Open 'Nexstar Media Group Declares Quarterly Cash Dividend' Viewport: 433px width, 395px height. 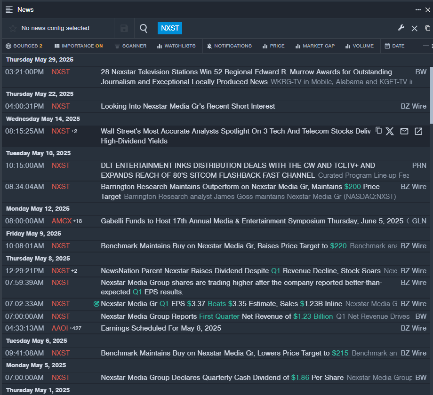click(x=222, y=377)
